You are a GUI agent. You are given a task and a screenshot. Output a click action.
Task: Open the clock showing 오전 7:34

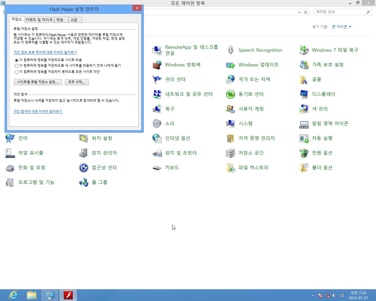[358, 295]
